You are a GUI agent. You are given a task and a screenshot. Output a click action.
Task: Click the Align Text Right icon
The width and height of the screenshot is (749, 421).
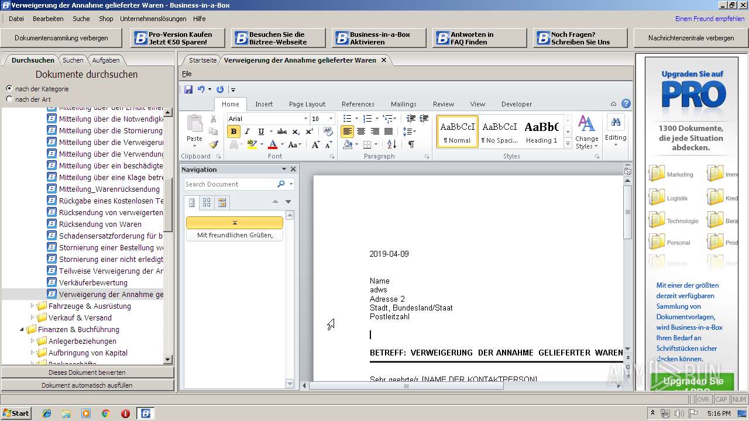coord(374,132)
